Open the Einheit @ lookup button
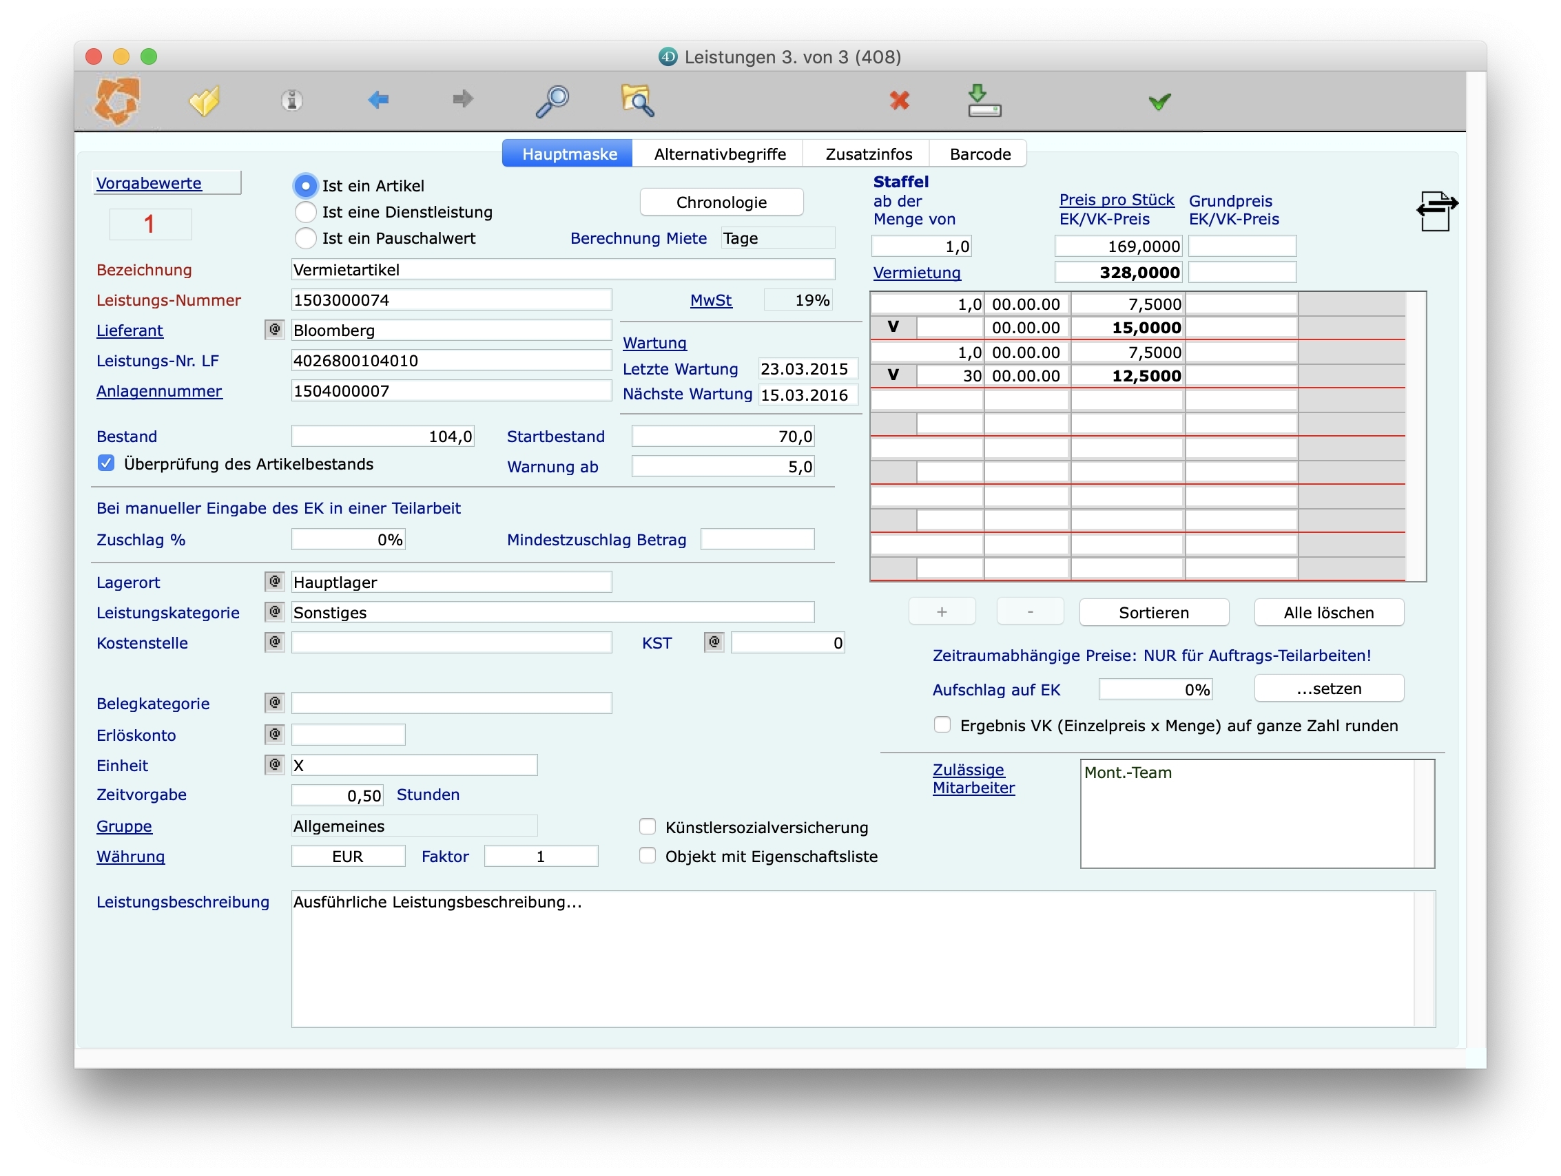This screenshot has height=1176, width=1561. coord(274,765)
